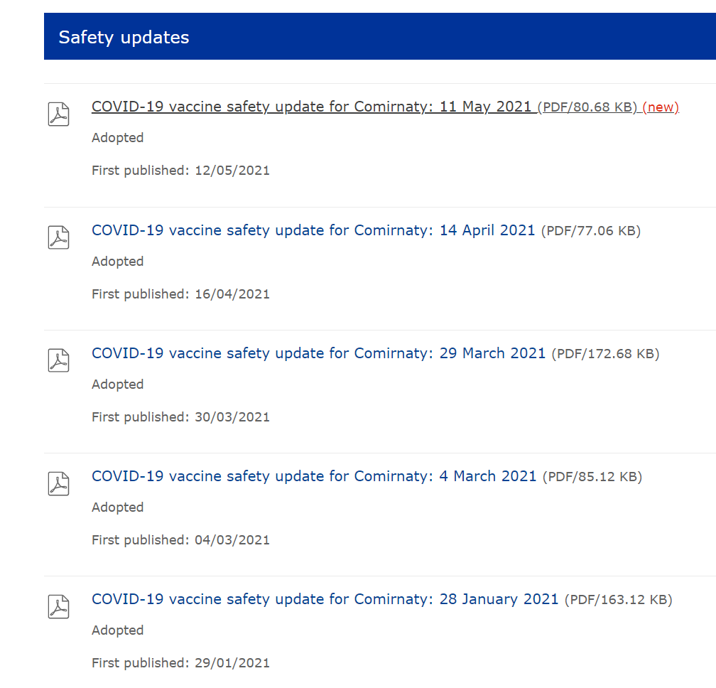The image size is (716, 688).
Task: Click PDF icon for 11 May 2021 update
Action: [x=58, y=114]
